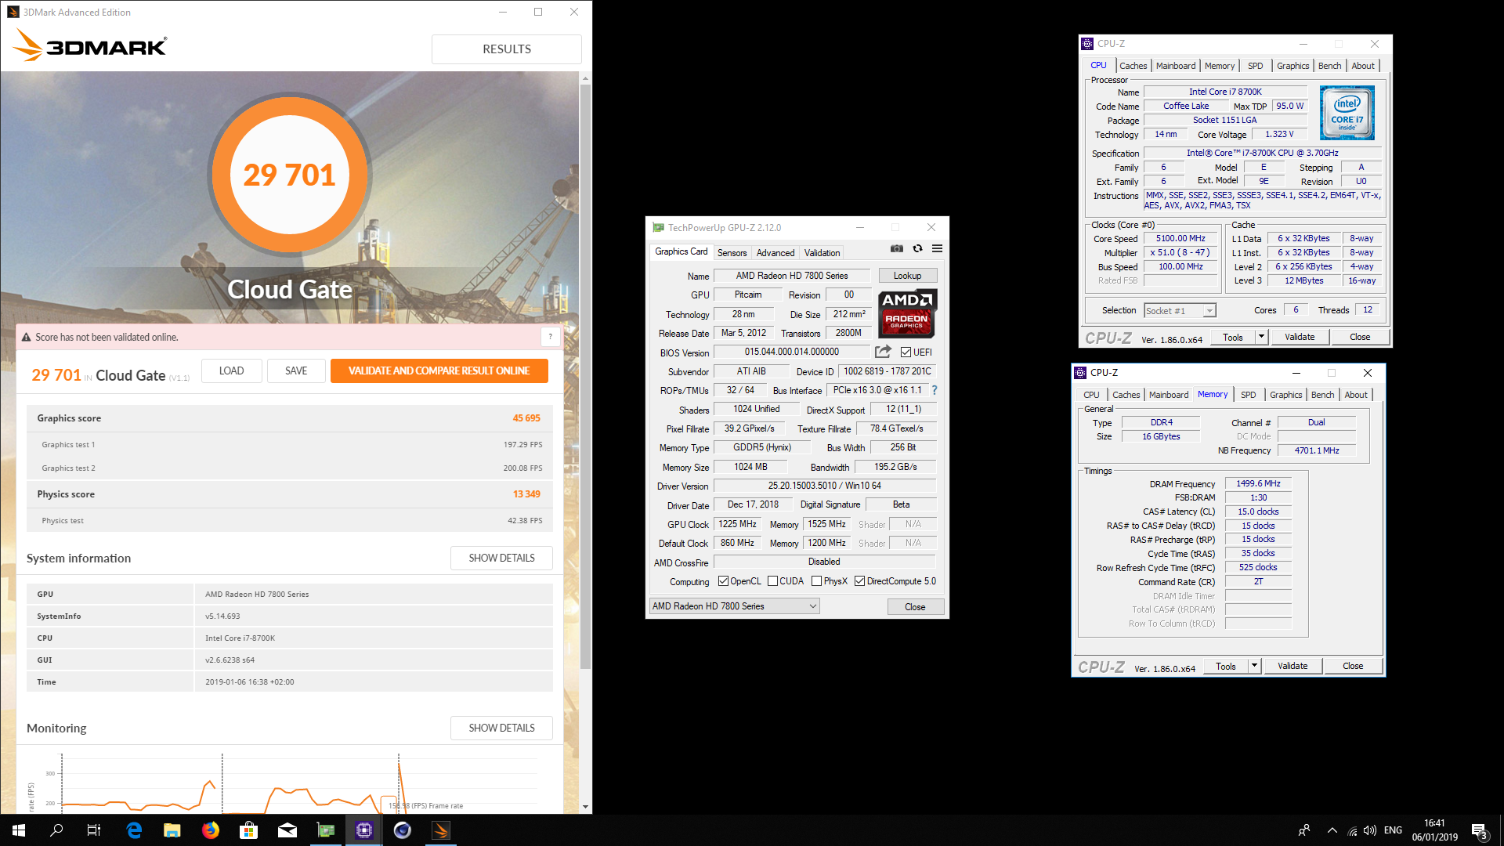Click the 3DMark logo
The image size is (1504, 846).
coord(90,45)
